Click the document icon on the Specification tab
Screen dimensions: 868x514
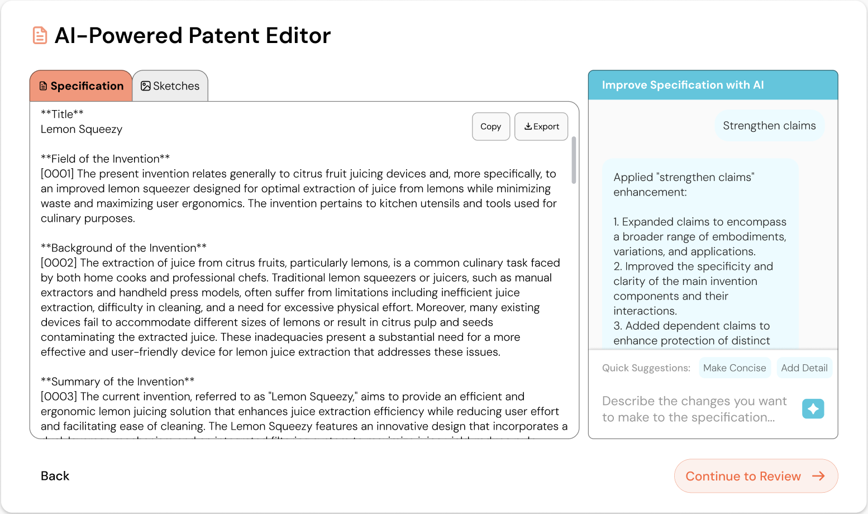[43, 85]
